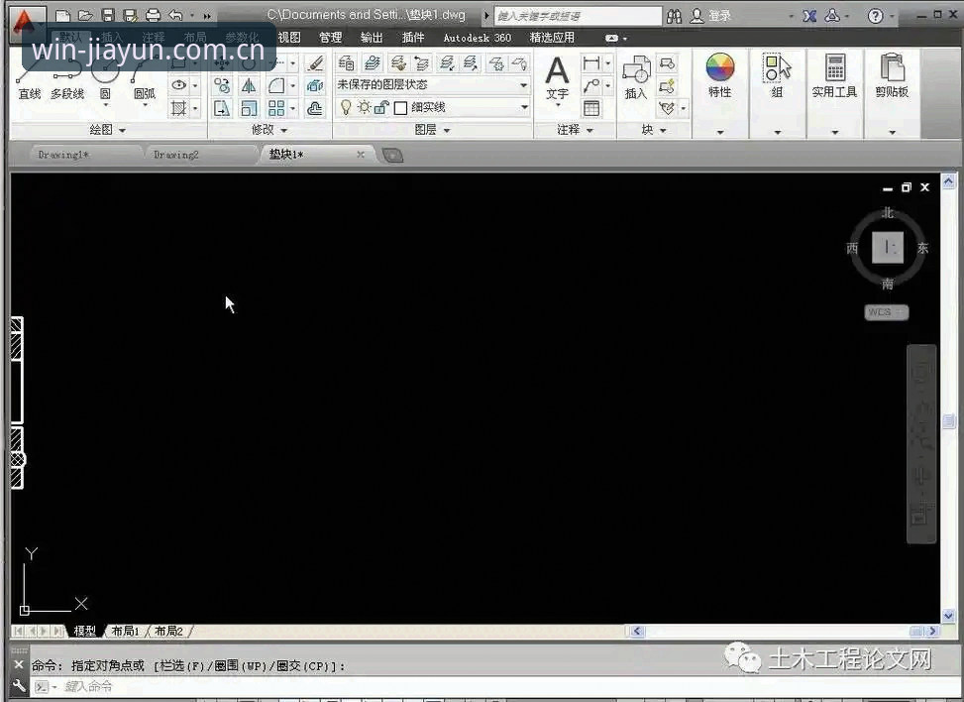
Task: Click the Insert block (插入) icon
Action: (x=636, y=69)
